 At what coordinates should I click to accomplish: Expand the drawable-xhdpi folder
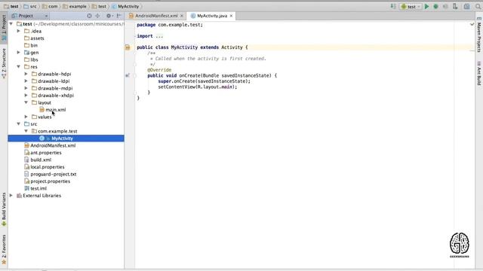(26, 96)
